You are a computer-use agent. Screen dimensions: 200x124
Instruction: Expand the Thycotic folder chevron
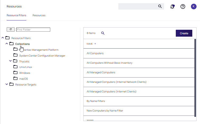[x=11, y=61]
